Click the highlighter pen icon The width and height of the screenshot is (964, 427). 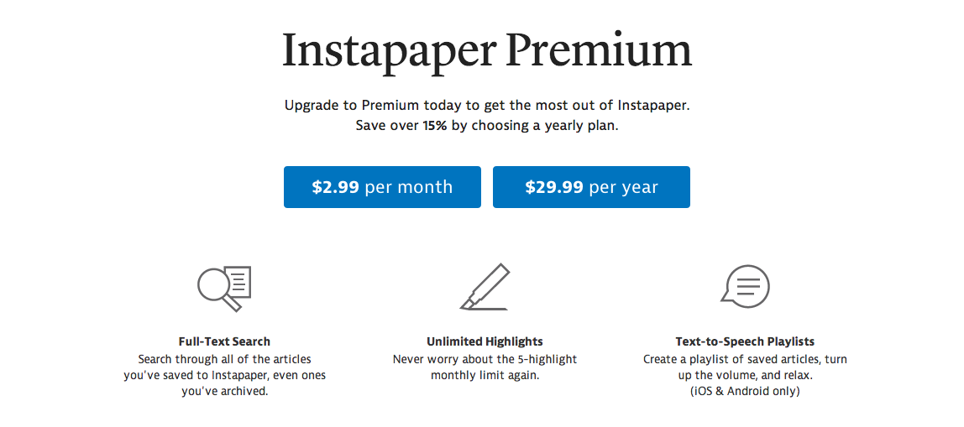click(485, 288)
